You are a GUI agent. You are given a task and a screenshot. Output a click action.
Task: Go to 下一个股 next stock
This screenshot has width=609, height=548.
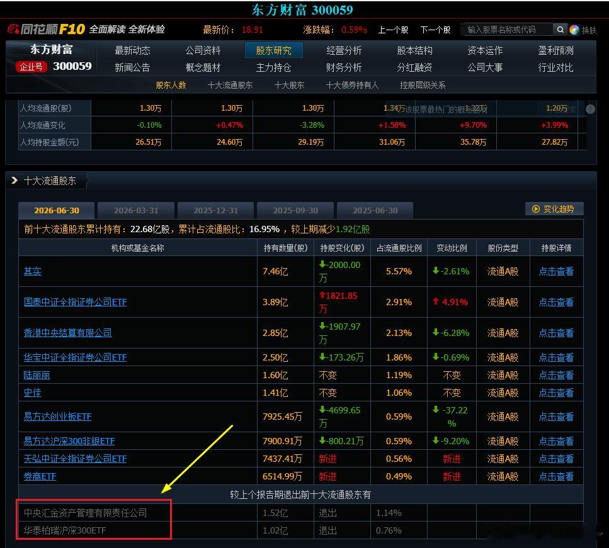click(435, 30)
